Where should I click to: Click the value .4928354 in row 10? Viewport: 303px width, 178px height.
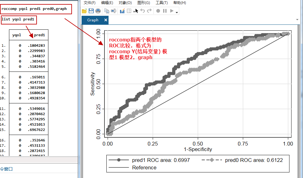point(36,98)
